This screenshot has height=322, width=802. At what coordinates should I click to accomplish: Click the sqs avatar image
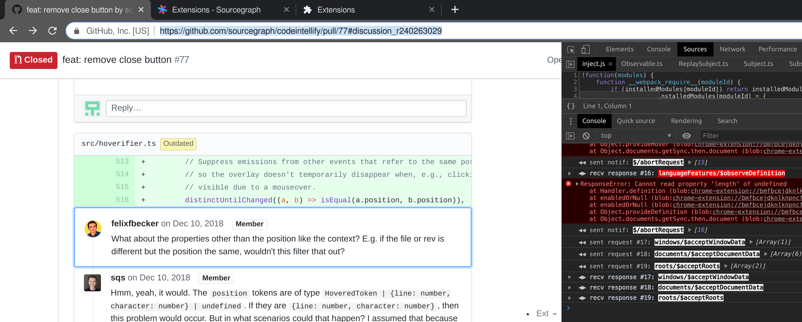92,283
